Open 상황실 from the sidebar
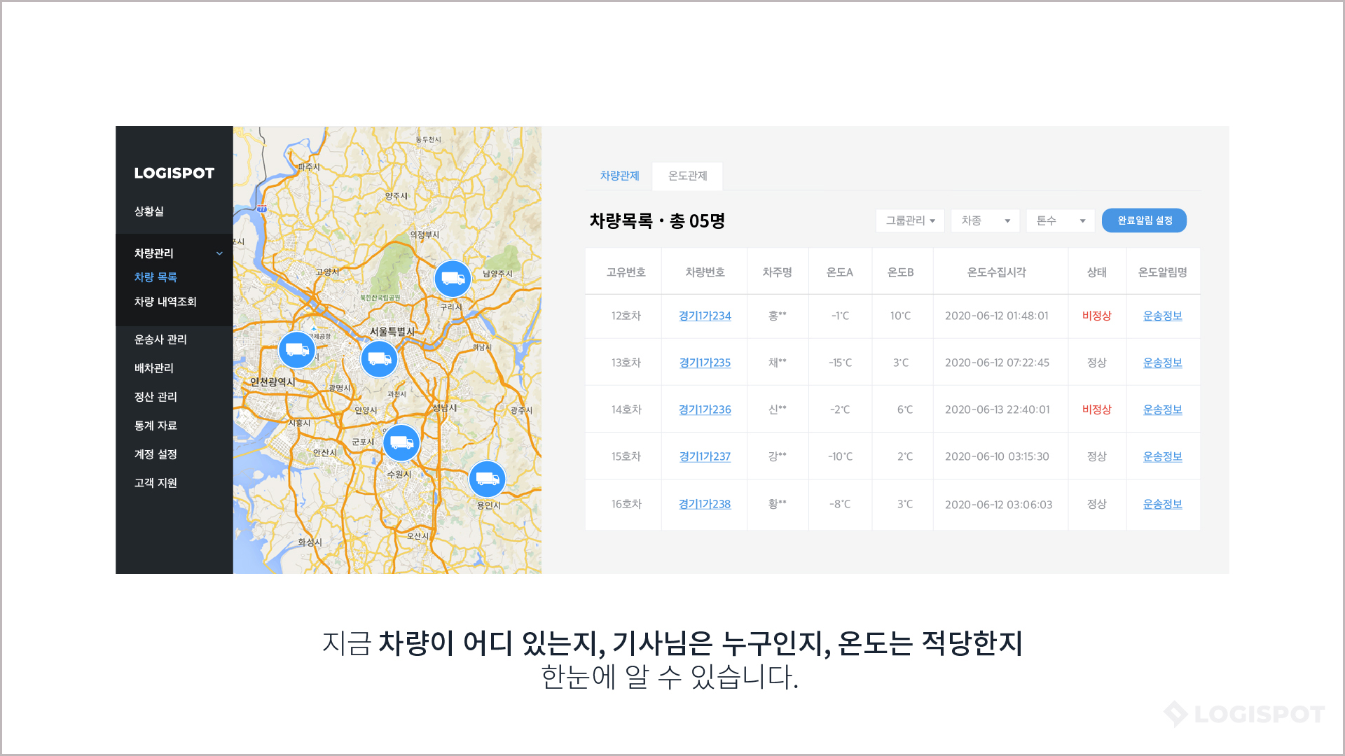This screenshot has height=756, width=1345. point(149,211)
